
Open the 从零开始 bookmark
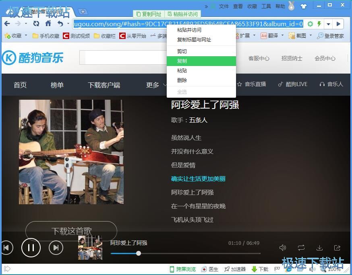133,36
